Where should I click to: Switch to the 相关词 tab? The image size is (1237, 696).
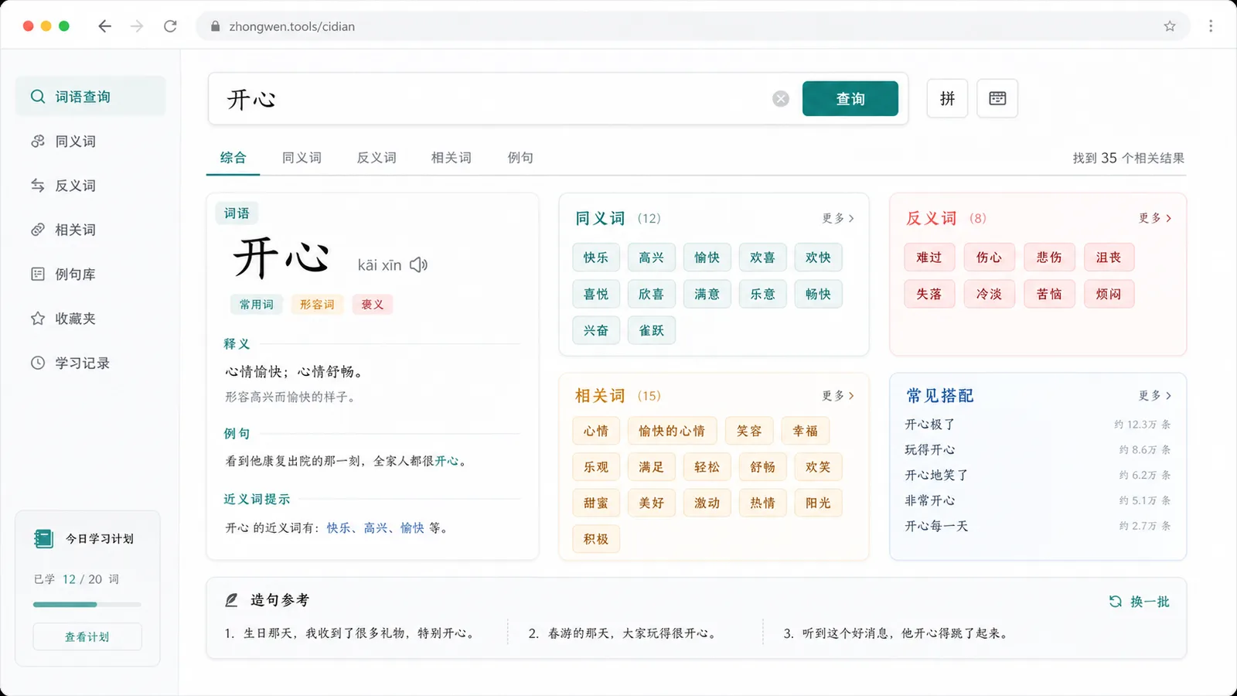click(452, 158)
